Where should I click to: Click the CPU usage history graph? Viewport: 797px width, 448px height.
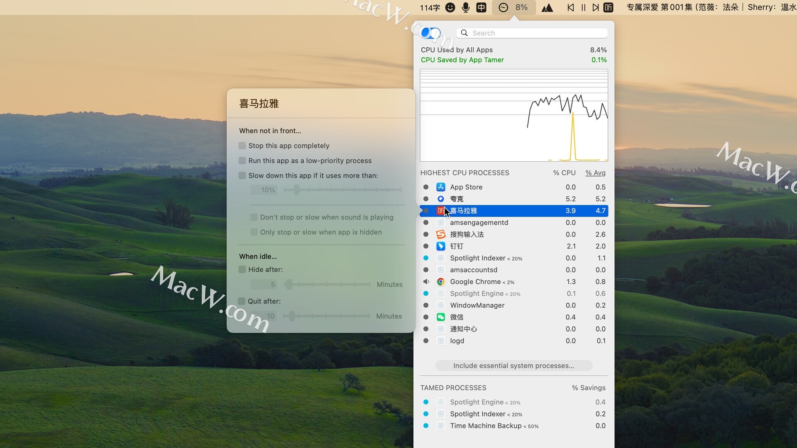click(514, 115)
